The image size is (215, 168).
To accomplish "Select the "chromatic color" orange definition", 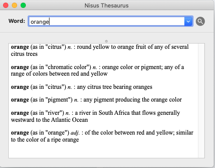I will pyautogui.click(x=97, y=70).
